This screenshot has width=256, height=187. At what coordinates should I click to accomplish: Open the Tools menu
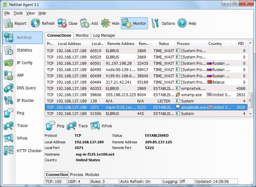(18, 13)
